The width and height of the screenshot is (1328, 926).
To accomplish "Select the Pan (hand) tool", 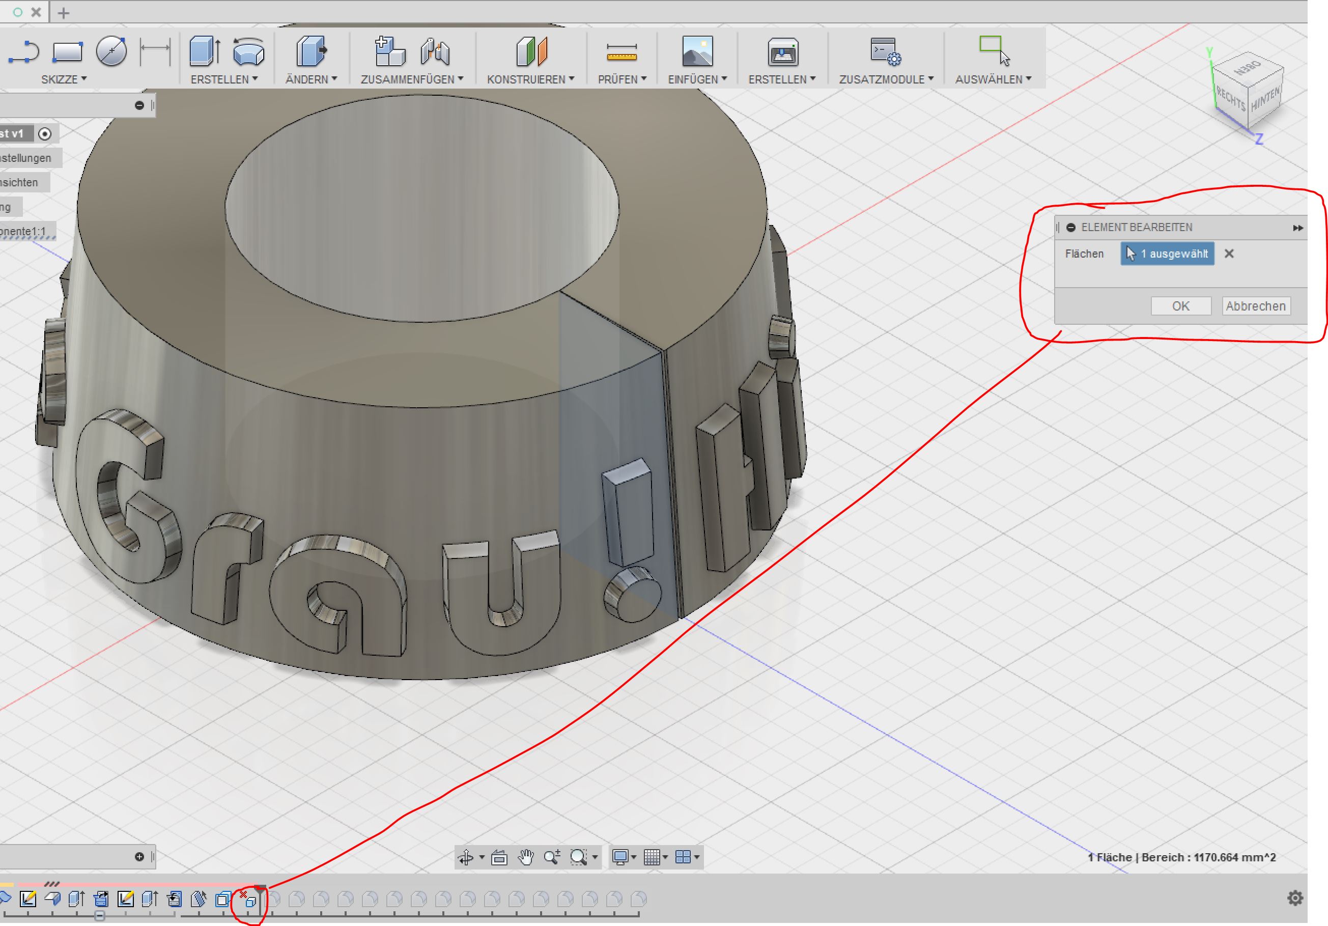I will (x=526, y=858).
